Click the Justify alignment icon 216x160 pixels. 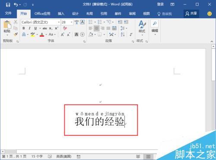[x=108, y=28]
